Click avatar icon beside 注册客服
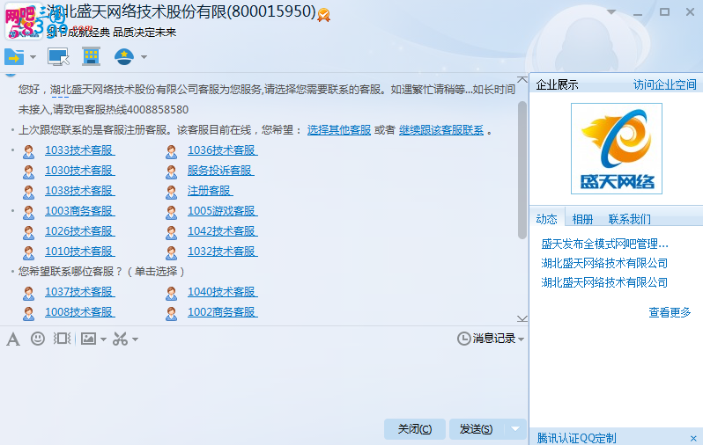703x445 pixels. (x=171, y=192)
